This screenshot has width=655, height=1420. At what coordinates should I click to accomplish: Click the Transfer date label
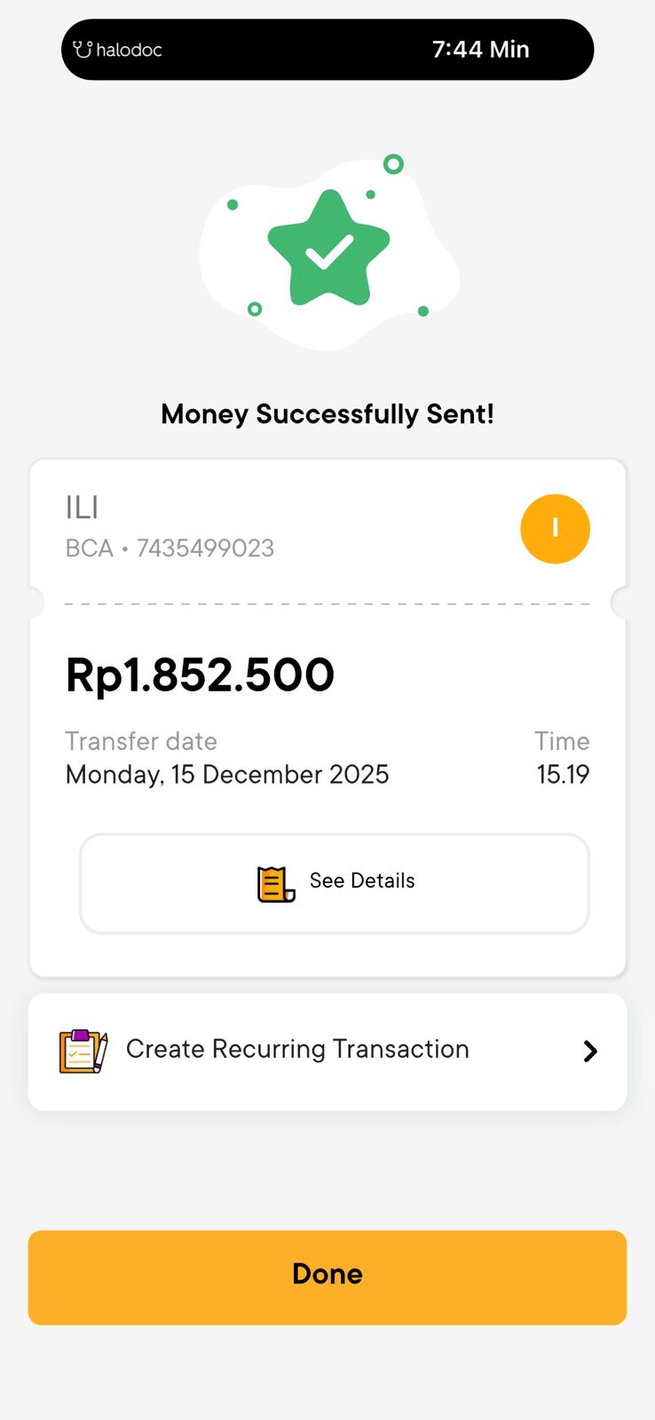pyautogui.click(x=141, y=741)
